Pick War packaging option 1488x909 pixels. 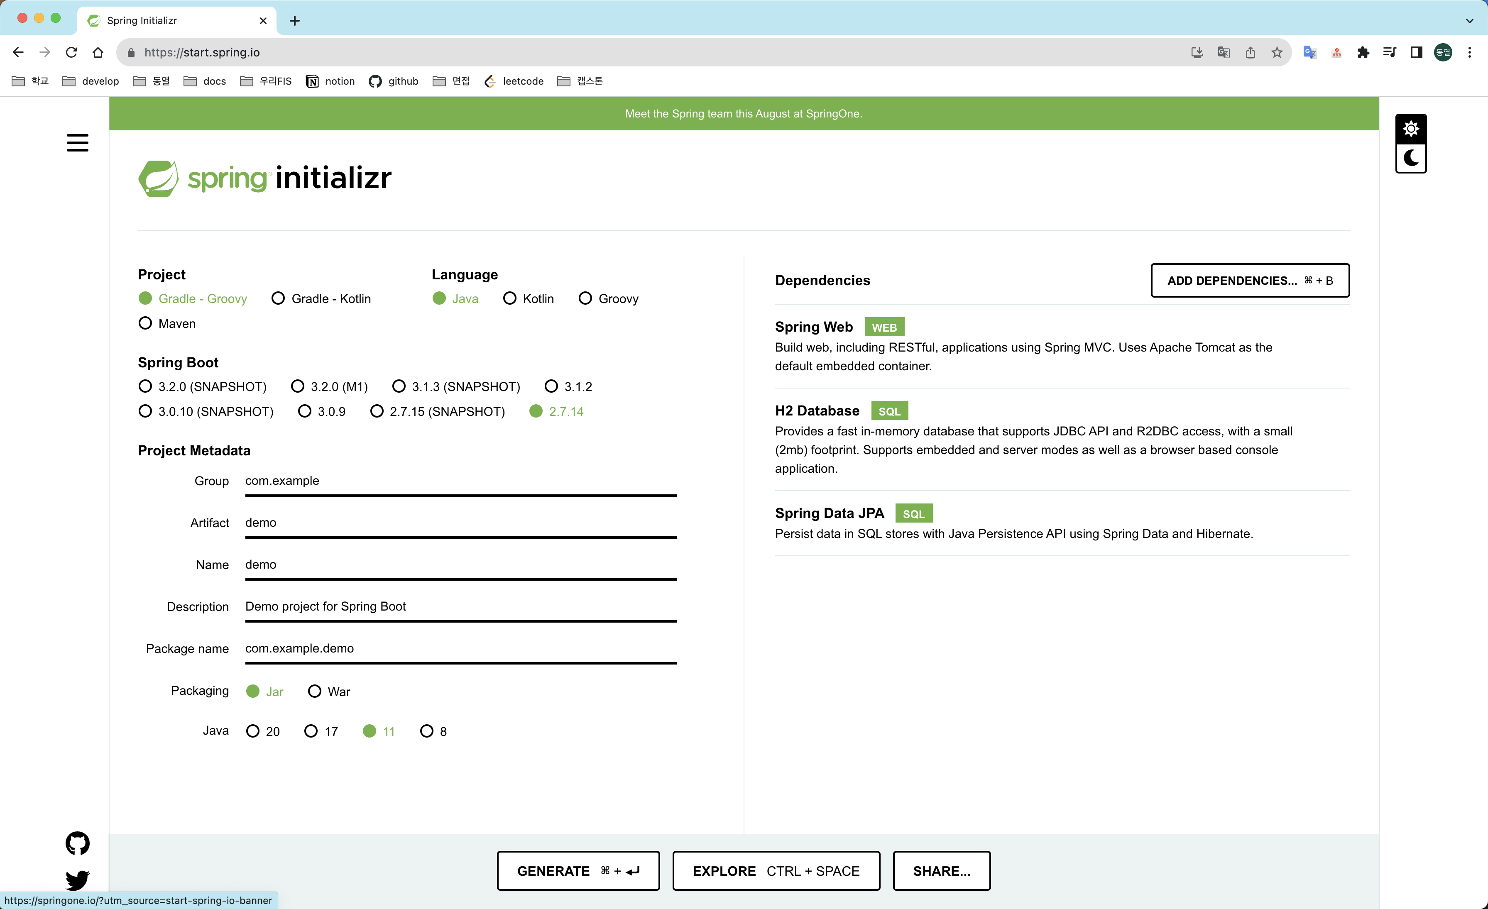pos(315,692)
